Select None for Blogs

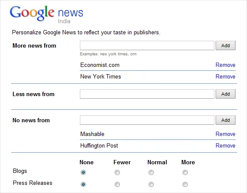click(x=83, y=172)
